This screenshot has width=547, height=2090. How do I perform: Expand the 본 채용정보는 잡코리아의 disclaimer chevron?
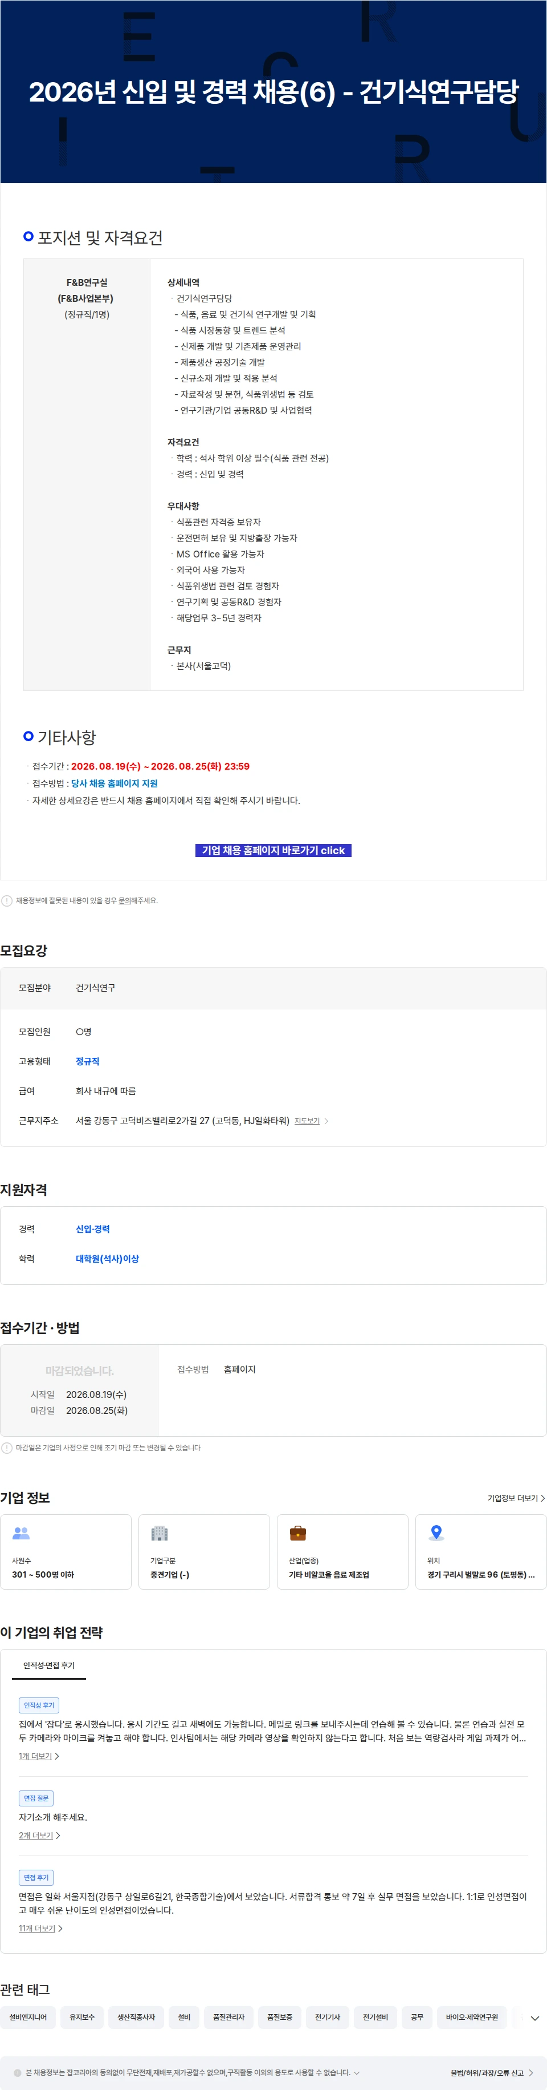[357, 2072]
